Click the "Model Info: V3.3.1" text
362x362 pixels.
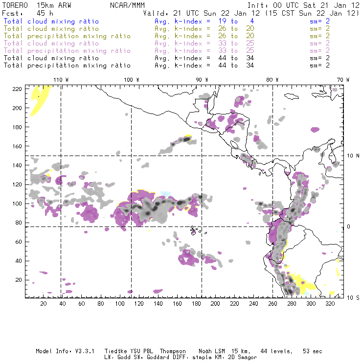coord(65,351)
